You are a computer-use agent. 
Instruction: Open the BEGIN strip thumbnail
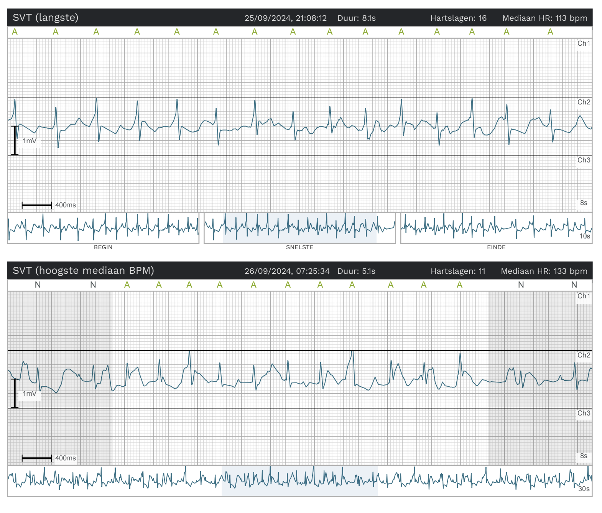(103, 228)
